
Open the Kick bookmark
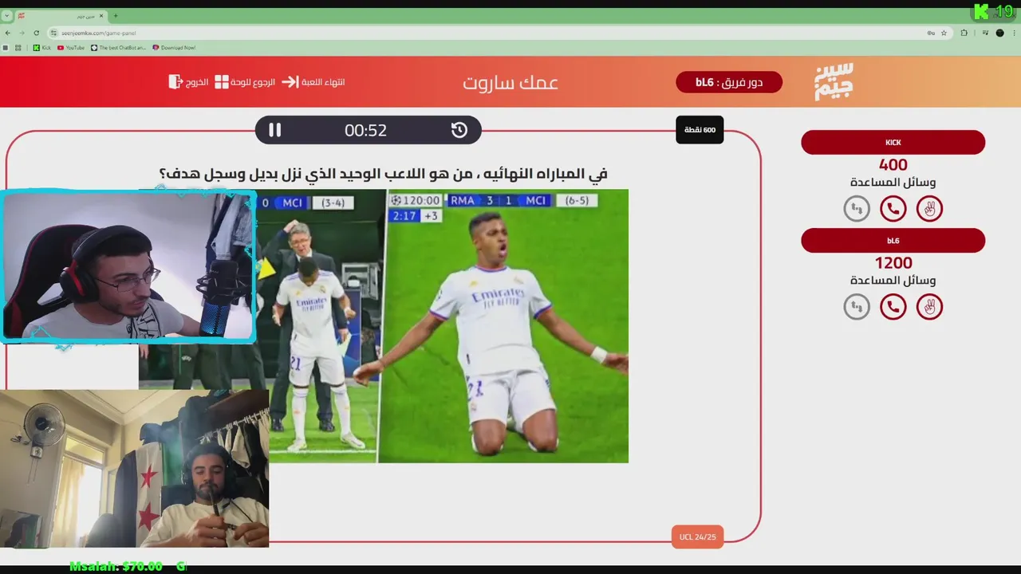[x=41, y=48]
